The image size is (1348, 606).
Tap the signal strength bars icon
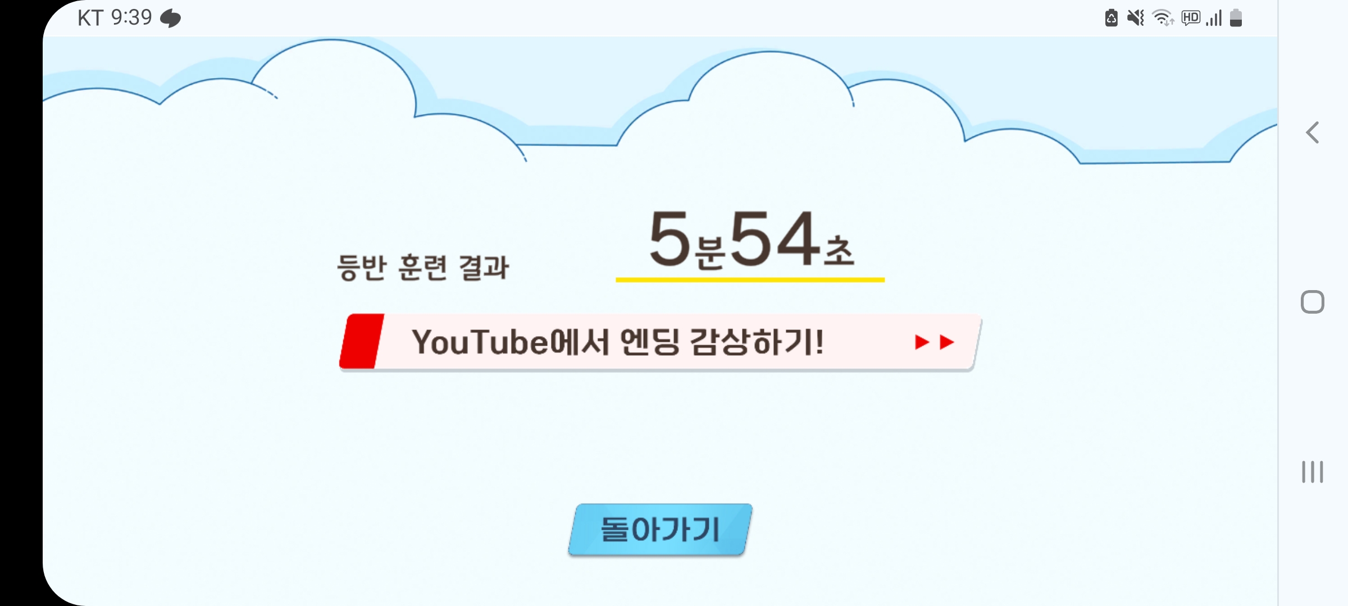(x=1214, y=18)
